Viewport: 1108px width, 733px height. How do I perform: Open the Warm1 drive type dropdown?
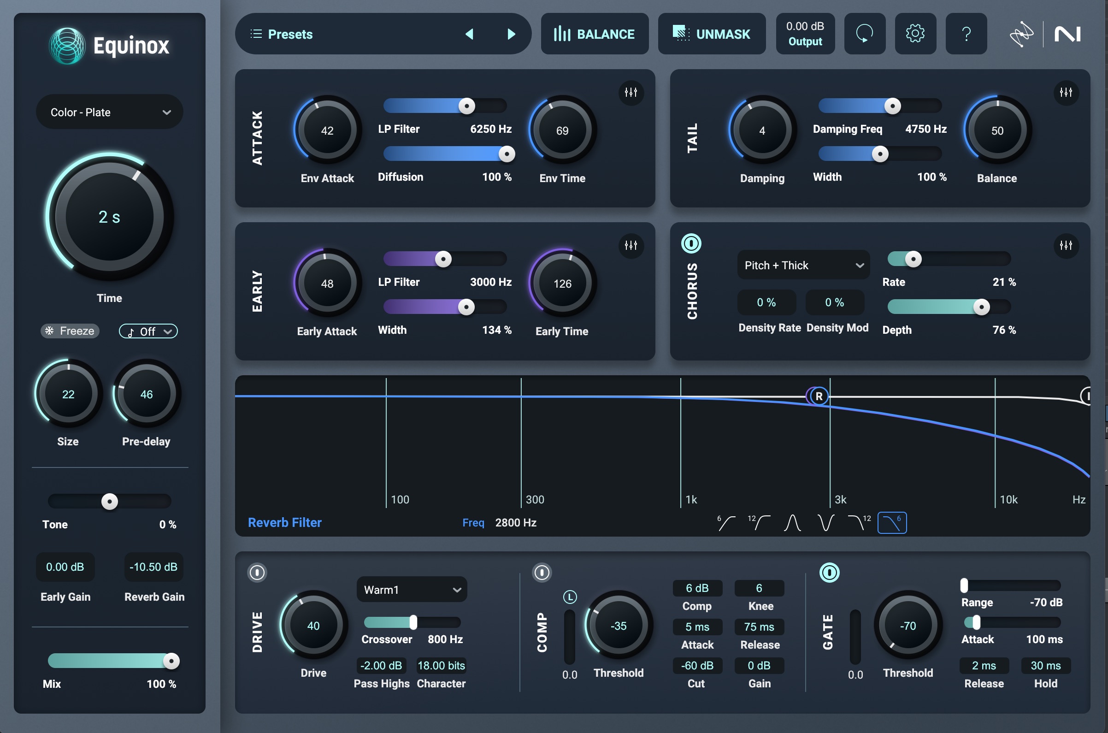[x=412, y=590]
